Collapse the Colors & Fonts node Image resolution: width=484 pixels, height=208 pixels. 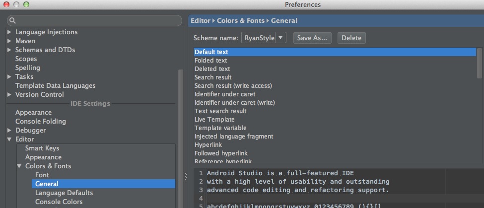point(19,166)
